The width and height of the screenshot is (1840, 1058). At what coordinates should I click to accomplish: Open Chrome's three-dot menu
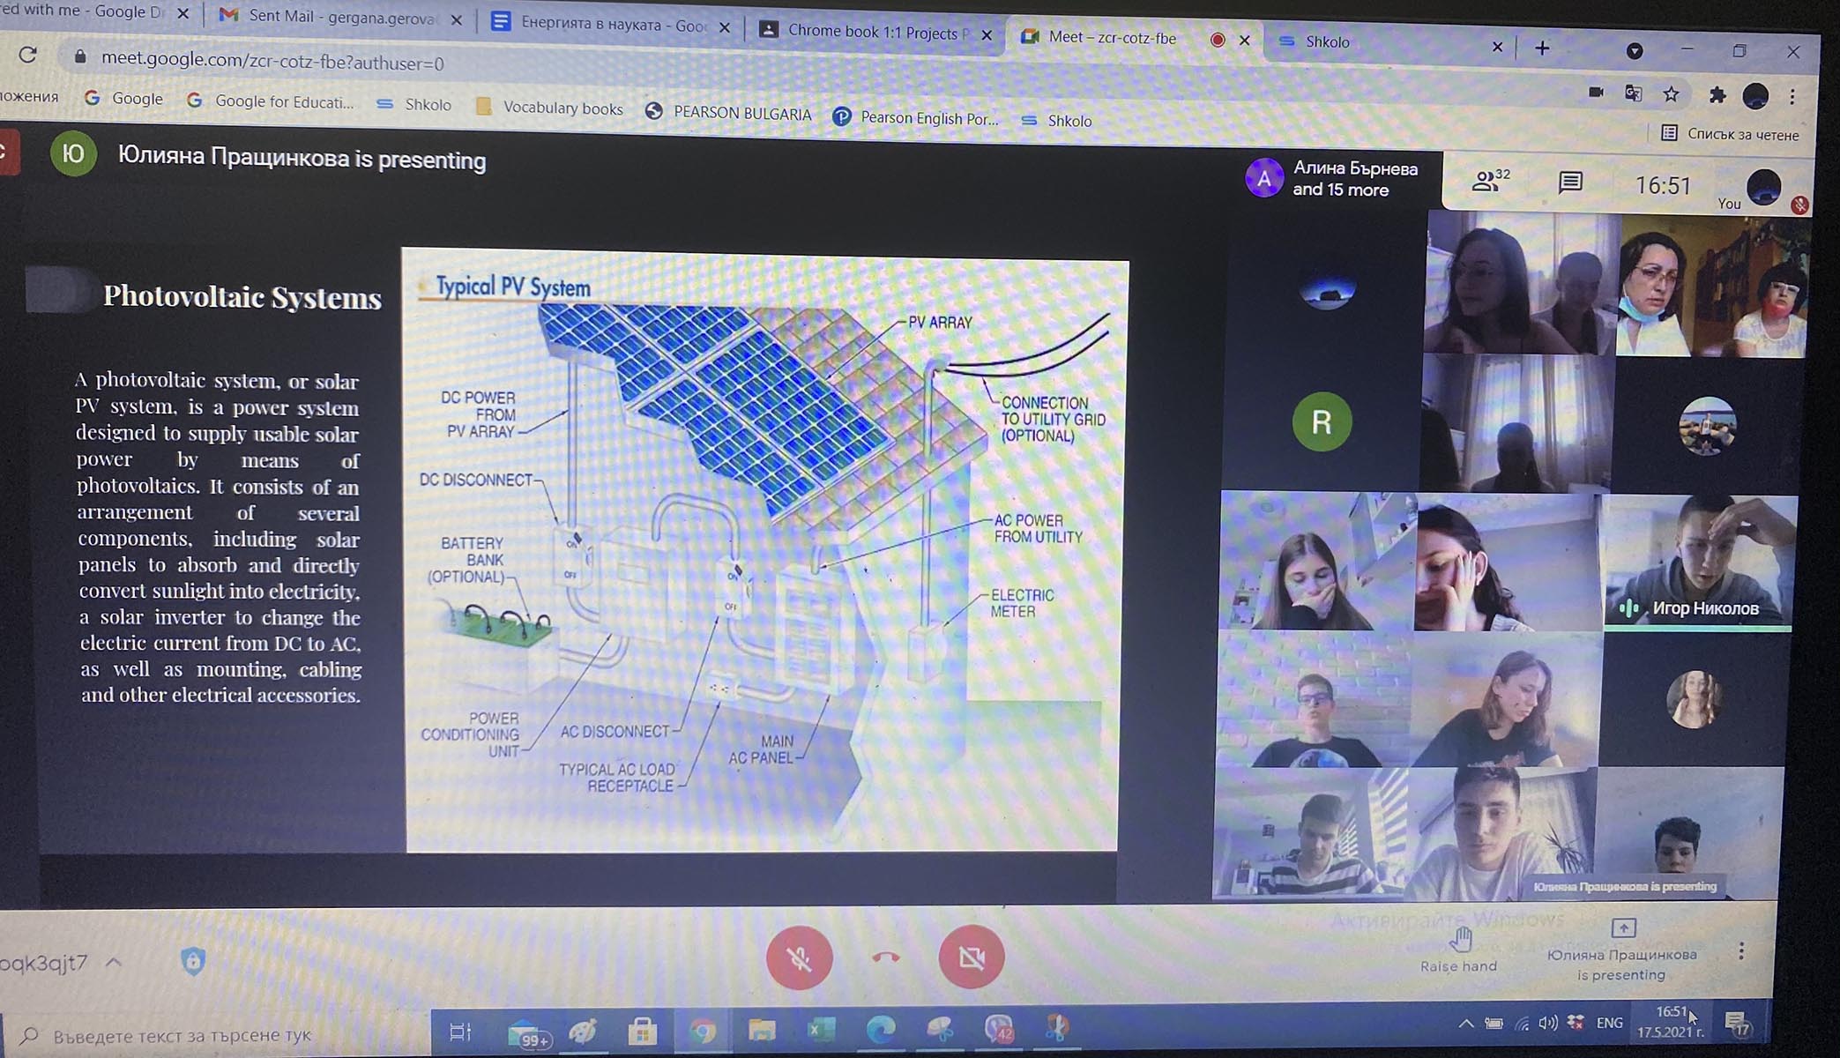(1792, 96)
